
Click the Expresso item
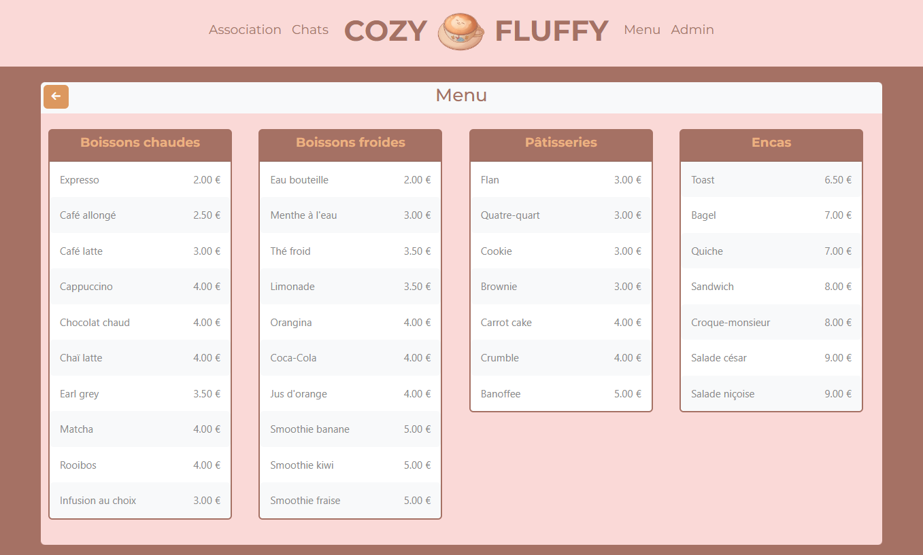tap(140, 180)
